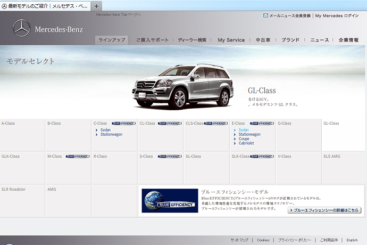The height and width of the screenshot is (245, 367).
Task: Choose the SLS AMG model cell
Action: 344,168
